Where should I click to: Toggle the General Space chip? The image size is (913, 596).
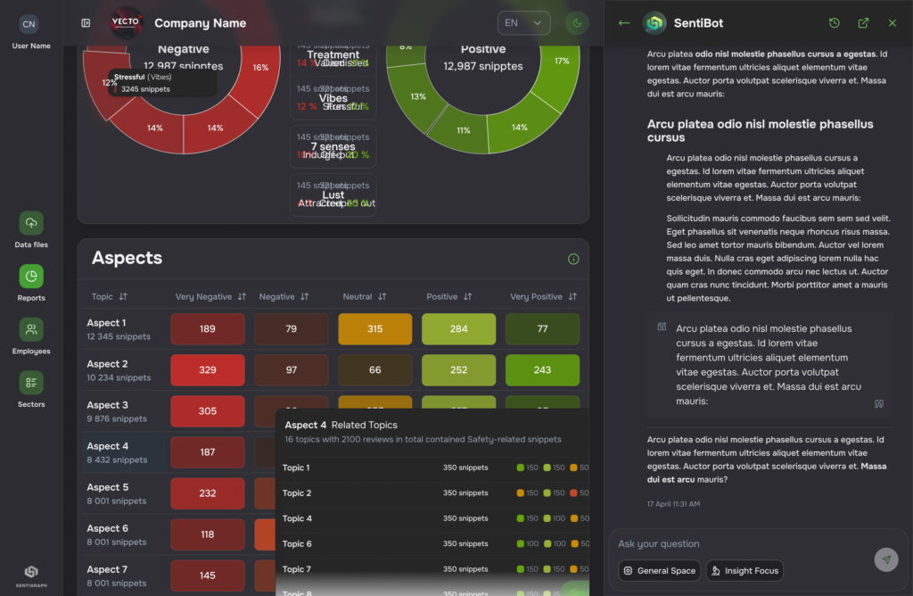659,571
